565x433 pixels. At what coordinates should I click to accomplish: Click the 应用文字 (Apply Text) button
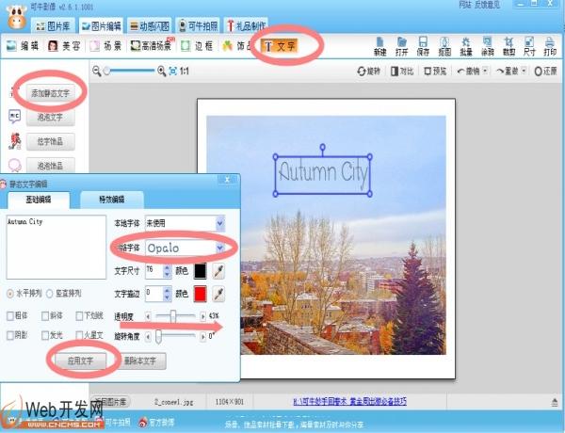(x=80, y=361)
